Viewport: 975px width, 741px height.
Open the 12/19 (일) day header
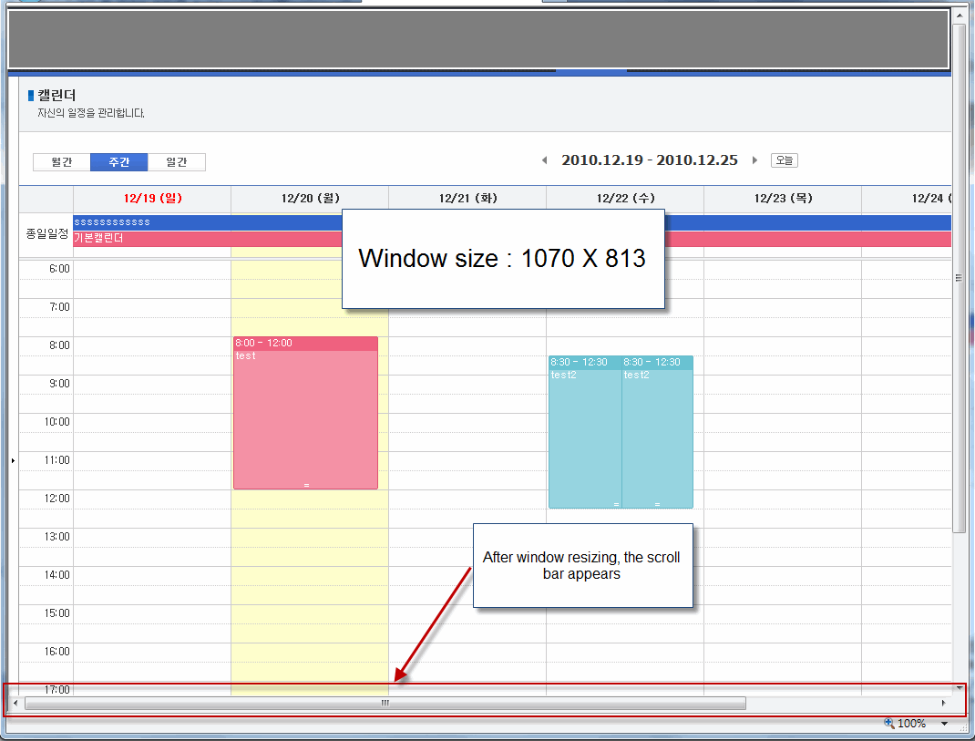pos(151,199)
